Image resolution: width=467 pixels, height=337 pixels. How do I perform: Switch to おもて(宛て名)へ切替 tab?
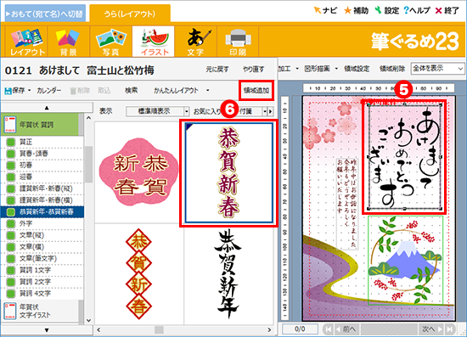[x=45, y=14]
